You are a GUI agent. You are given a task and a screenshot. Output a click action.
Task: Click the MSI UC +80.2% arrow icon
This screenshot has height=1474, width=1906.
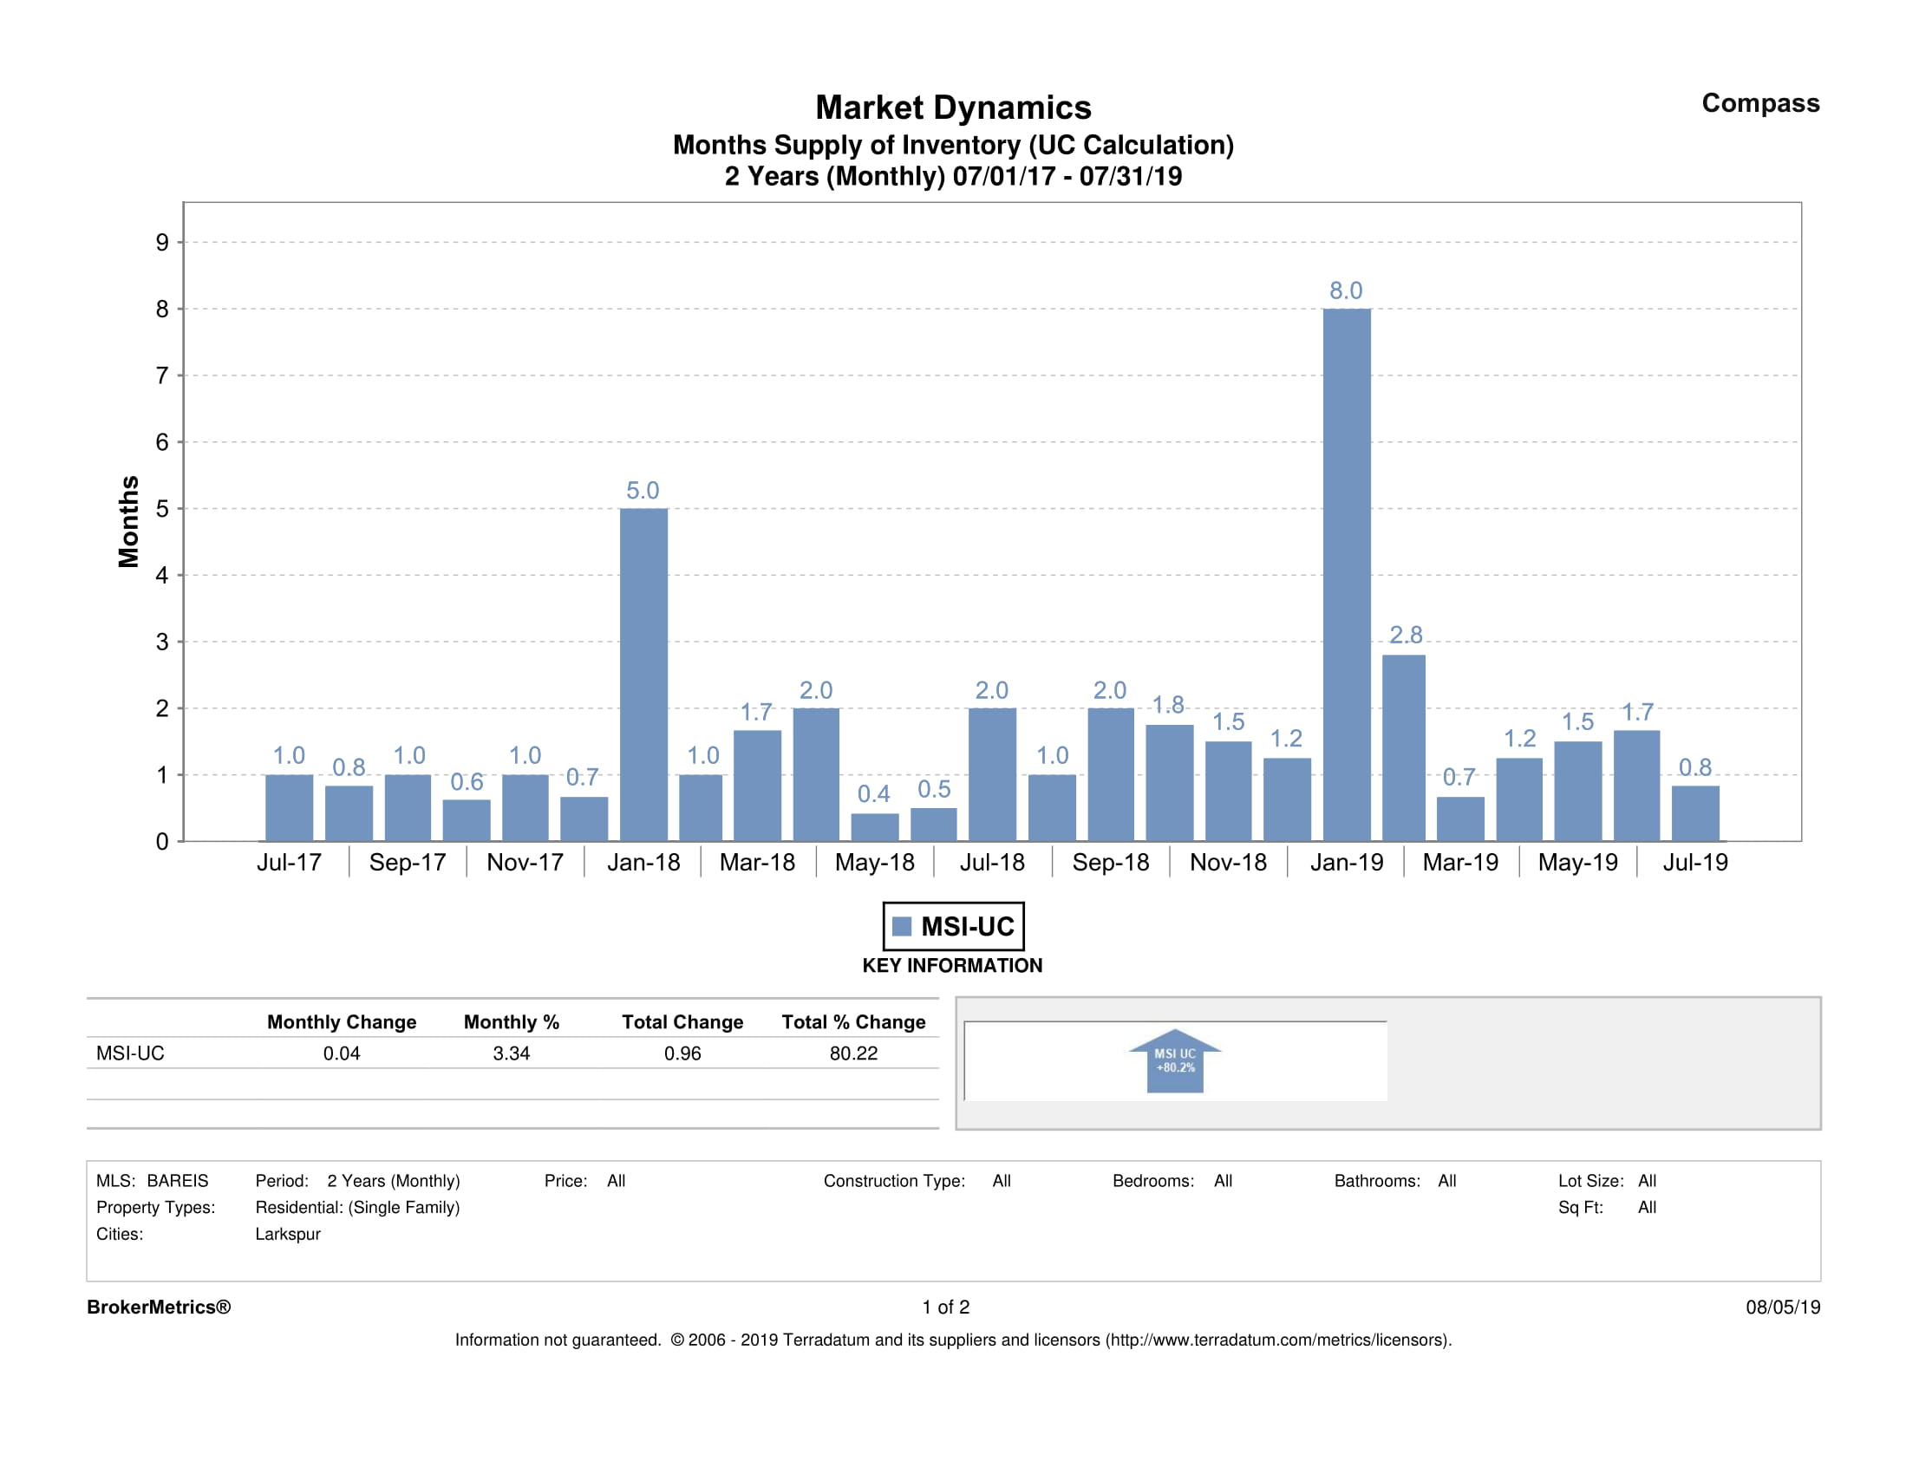click(x=1175, y=1061)
